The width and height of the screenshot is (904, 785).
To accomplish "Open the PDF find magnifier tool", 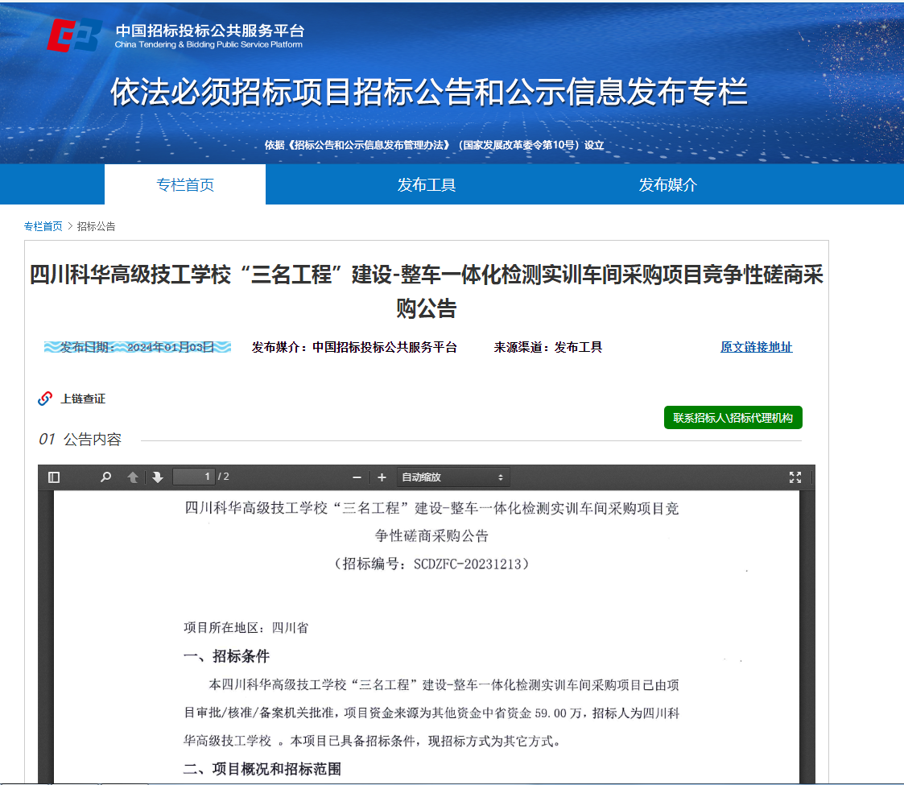I will (105, 477).
